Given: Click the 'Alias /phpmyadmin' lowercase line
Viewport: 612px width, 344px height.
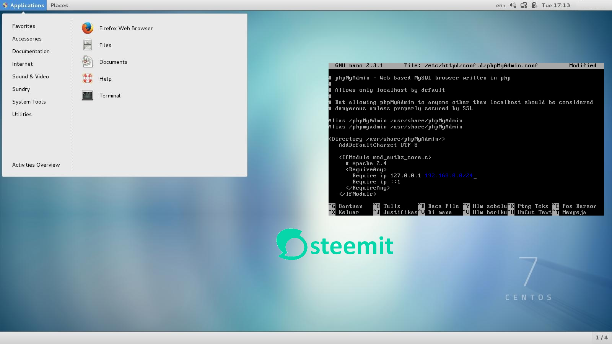Looking at the screenshot, I should pyautogui.click(x=396, y=127).
